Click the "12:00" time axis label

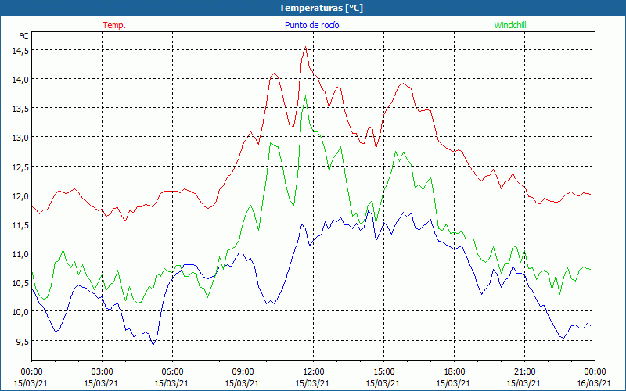tap(313, 372)
